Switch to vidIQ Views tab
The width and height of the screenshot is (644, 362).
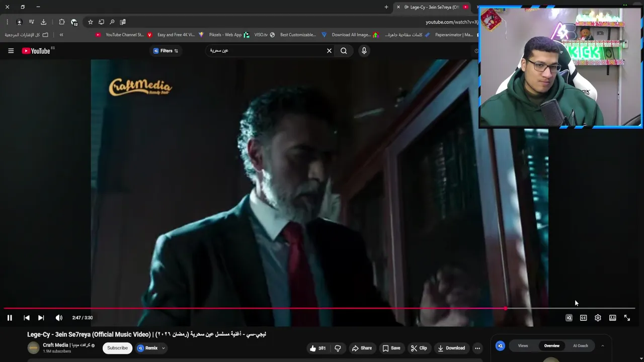pyautogui.click(x=523, y=346)
